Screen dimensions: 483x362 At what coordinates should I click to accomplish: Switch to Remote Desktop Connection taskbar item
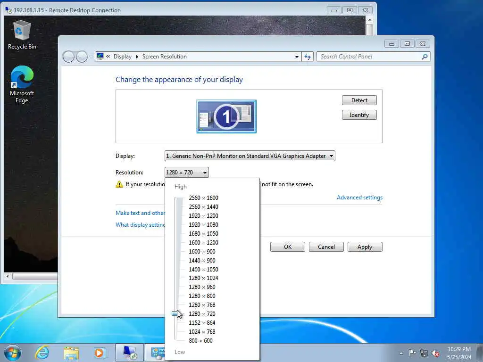pos(130,353)
